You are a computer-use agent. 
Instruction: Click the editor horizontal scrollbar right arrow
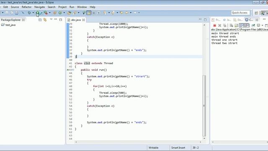pyautogui.click(x=200, y=142)
